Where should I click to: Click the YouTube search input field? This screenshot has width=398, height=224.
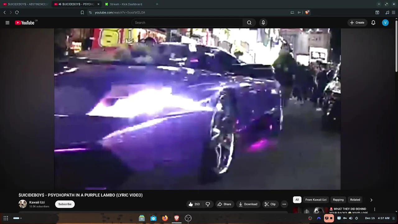tap(187, 23)
